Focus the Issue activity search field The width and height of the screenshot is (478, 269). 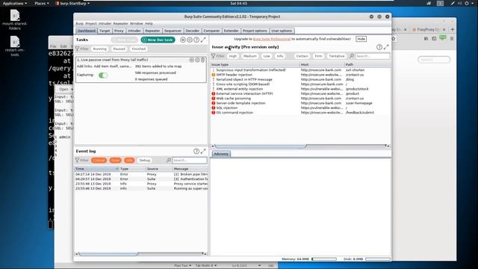pyautogui.click(x=373, y=56)
